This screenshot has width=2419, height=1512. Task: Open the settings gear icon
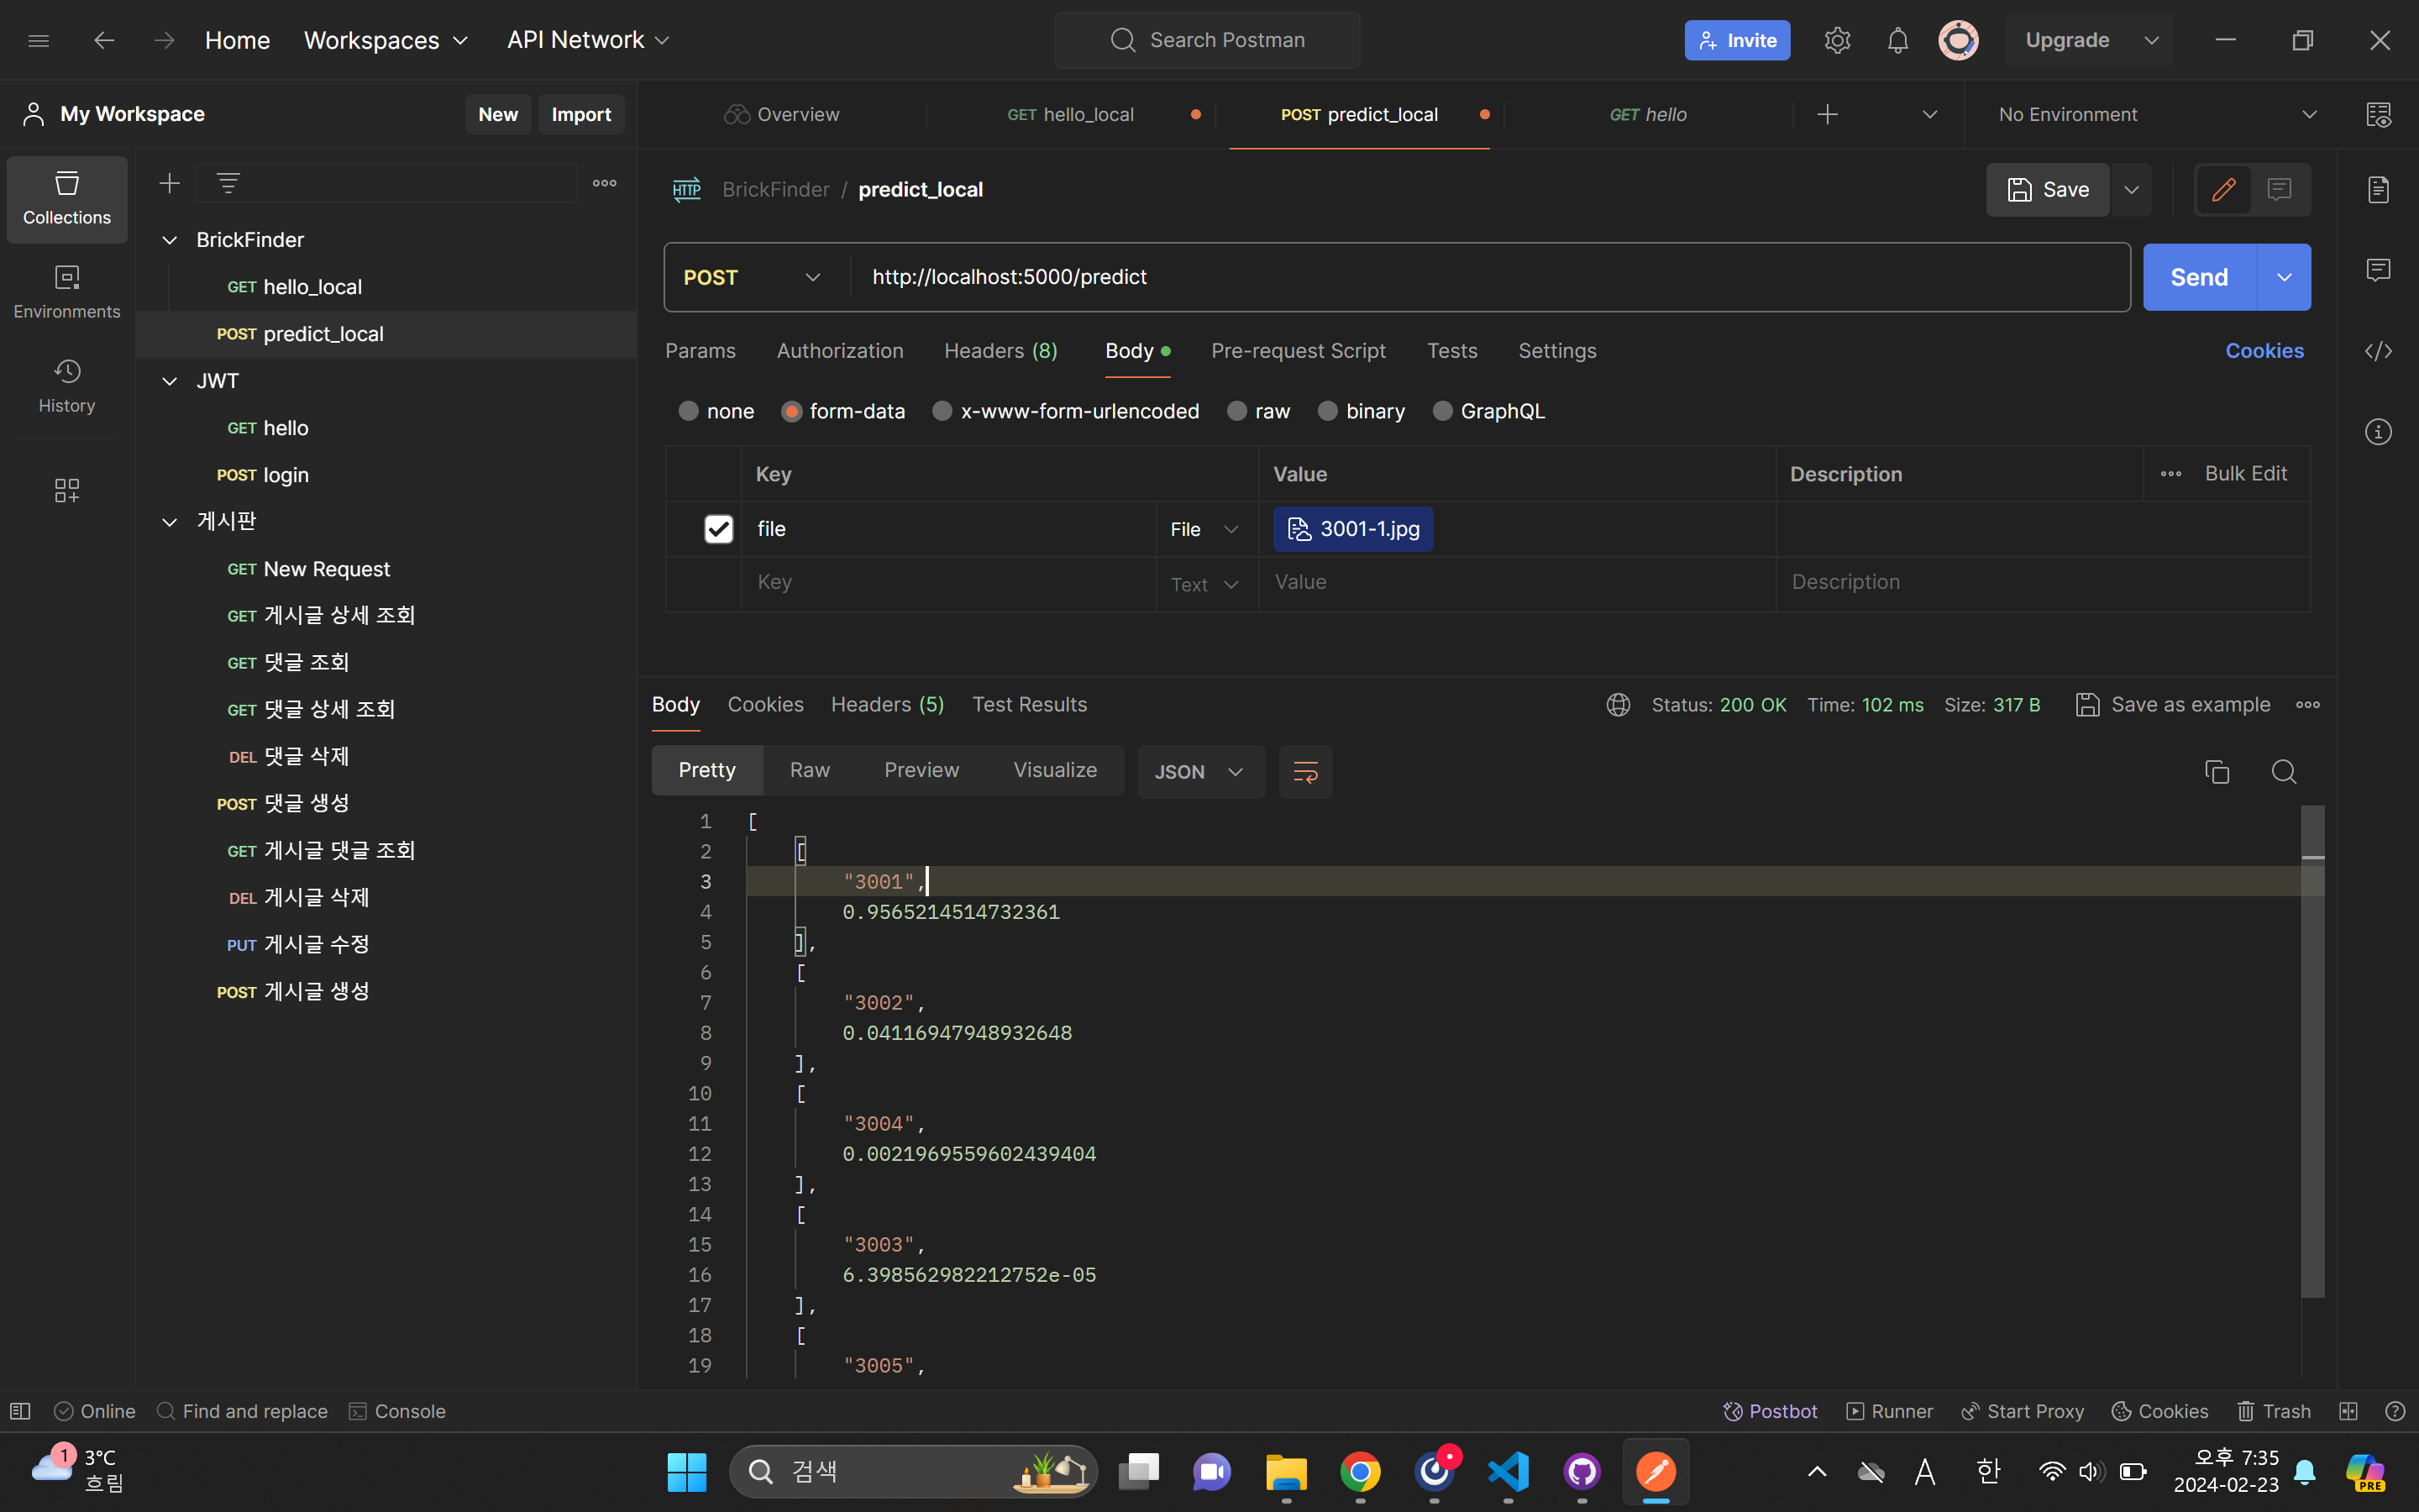(x=1837, y=40)
